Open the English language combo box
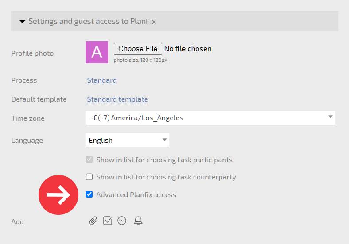Image resolution: width=349 pixels, height=244 pixels. click(128, 140)
